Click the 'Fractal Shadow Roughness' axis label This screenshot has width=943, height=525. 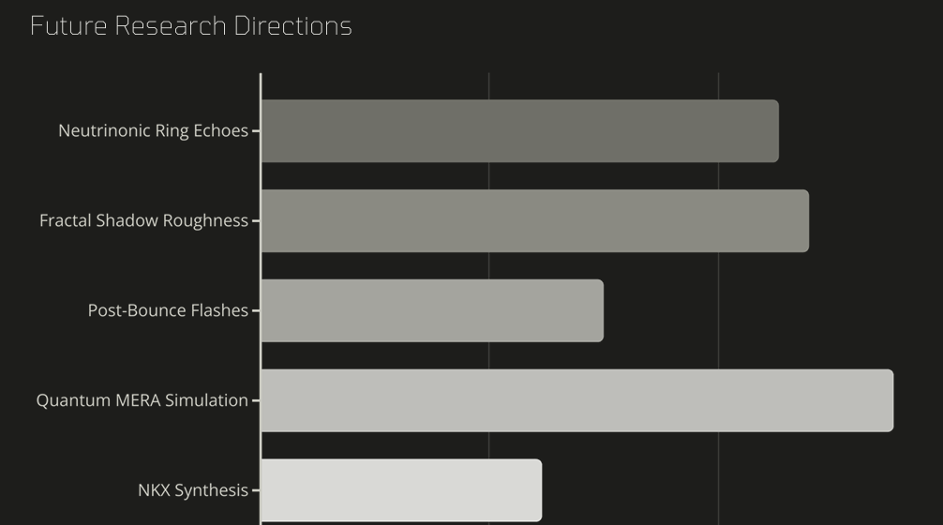(143, 220)
